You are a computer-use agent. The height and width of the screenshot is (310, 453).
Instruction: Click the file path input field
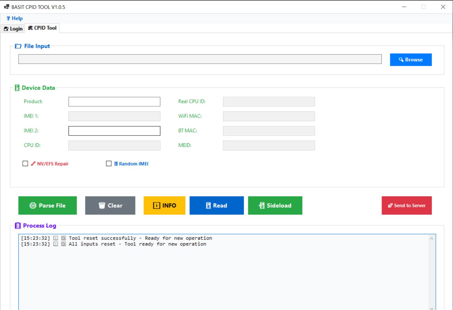[200, 59]
